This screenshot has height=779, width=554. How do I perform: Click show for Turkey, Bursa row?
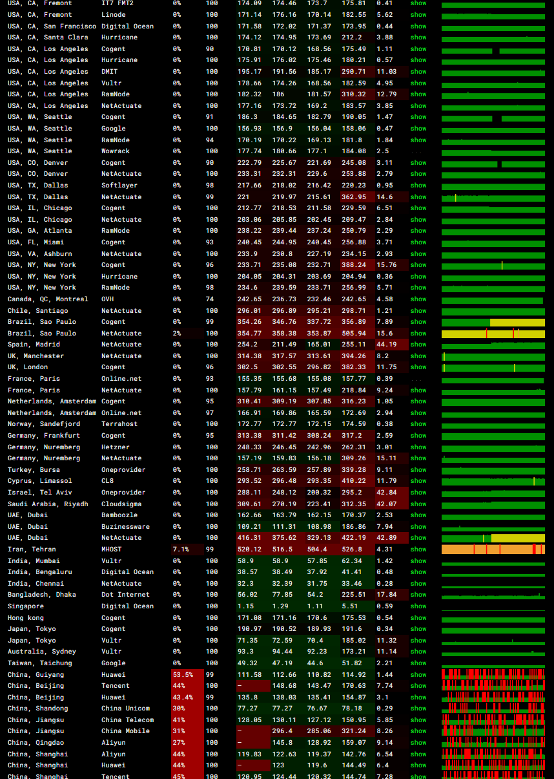pyautogui.click(x=418, y=470)
